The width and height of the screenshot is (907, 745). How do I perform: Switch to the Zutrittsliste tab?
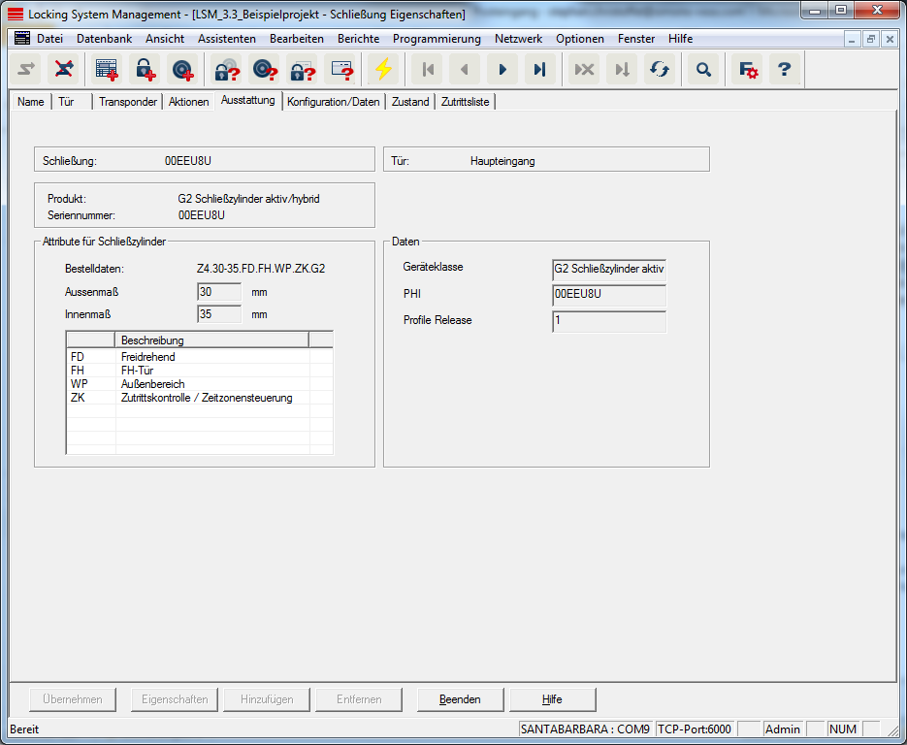(466, 102)
